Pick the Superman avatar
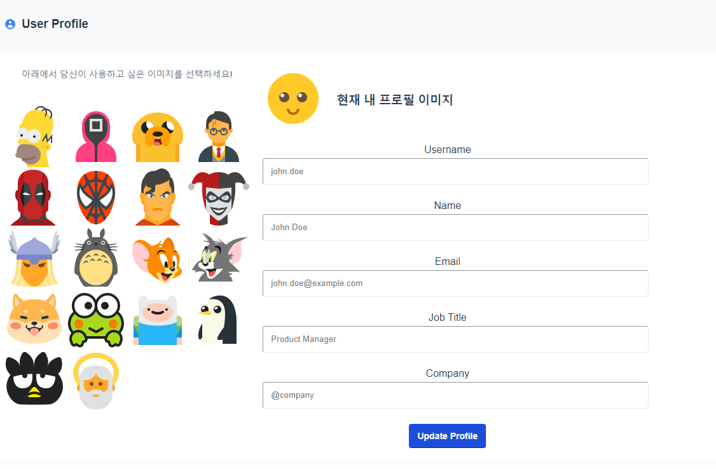This screenshot has width=716, height=469. (x=158, y=197)
